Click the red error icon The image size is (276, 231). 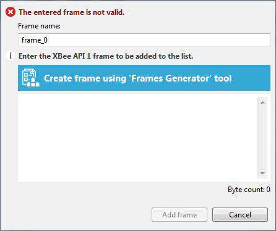click(x=11, y=12)
